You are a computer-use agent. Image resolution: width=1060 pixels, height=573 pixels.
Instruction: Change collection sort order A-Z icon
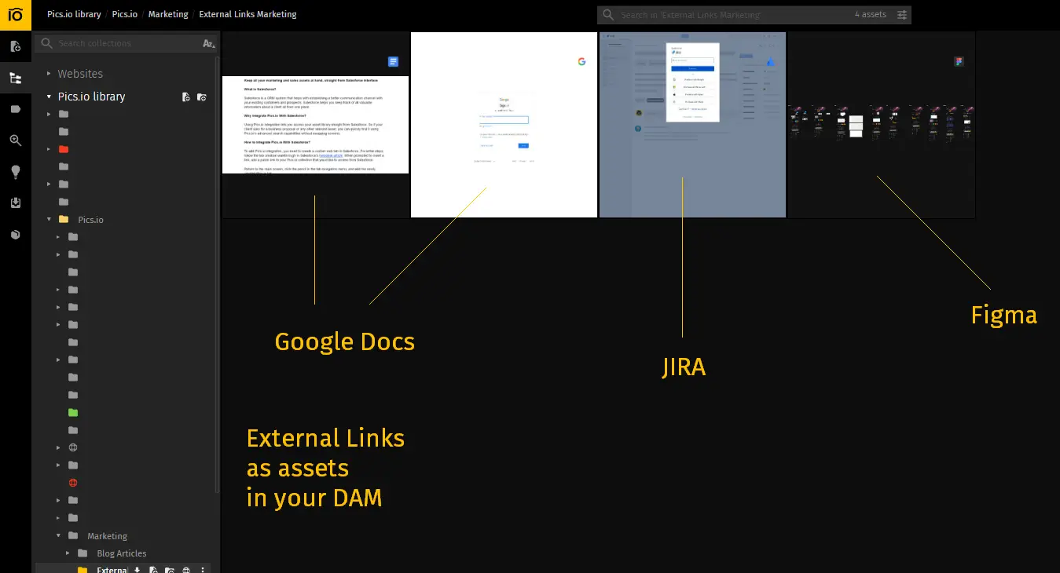point(208,44)
